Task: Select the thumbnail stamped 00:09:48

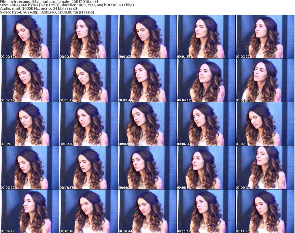Action: pos(30,211)
